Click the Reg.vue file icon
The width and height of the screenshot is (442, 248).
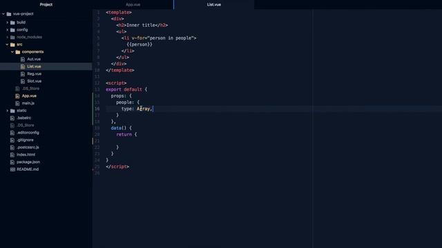23,74
